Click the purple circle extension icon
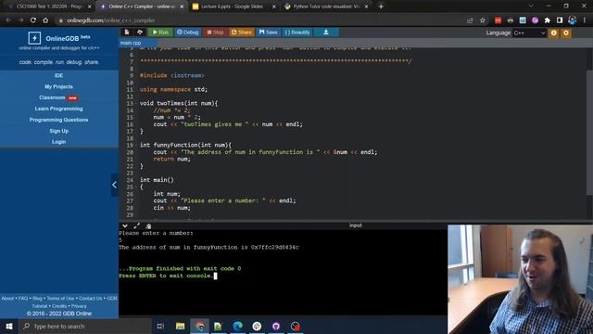This screenshot has width=593, height=334. click(535, 20)
